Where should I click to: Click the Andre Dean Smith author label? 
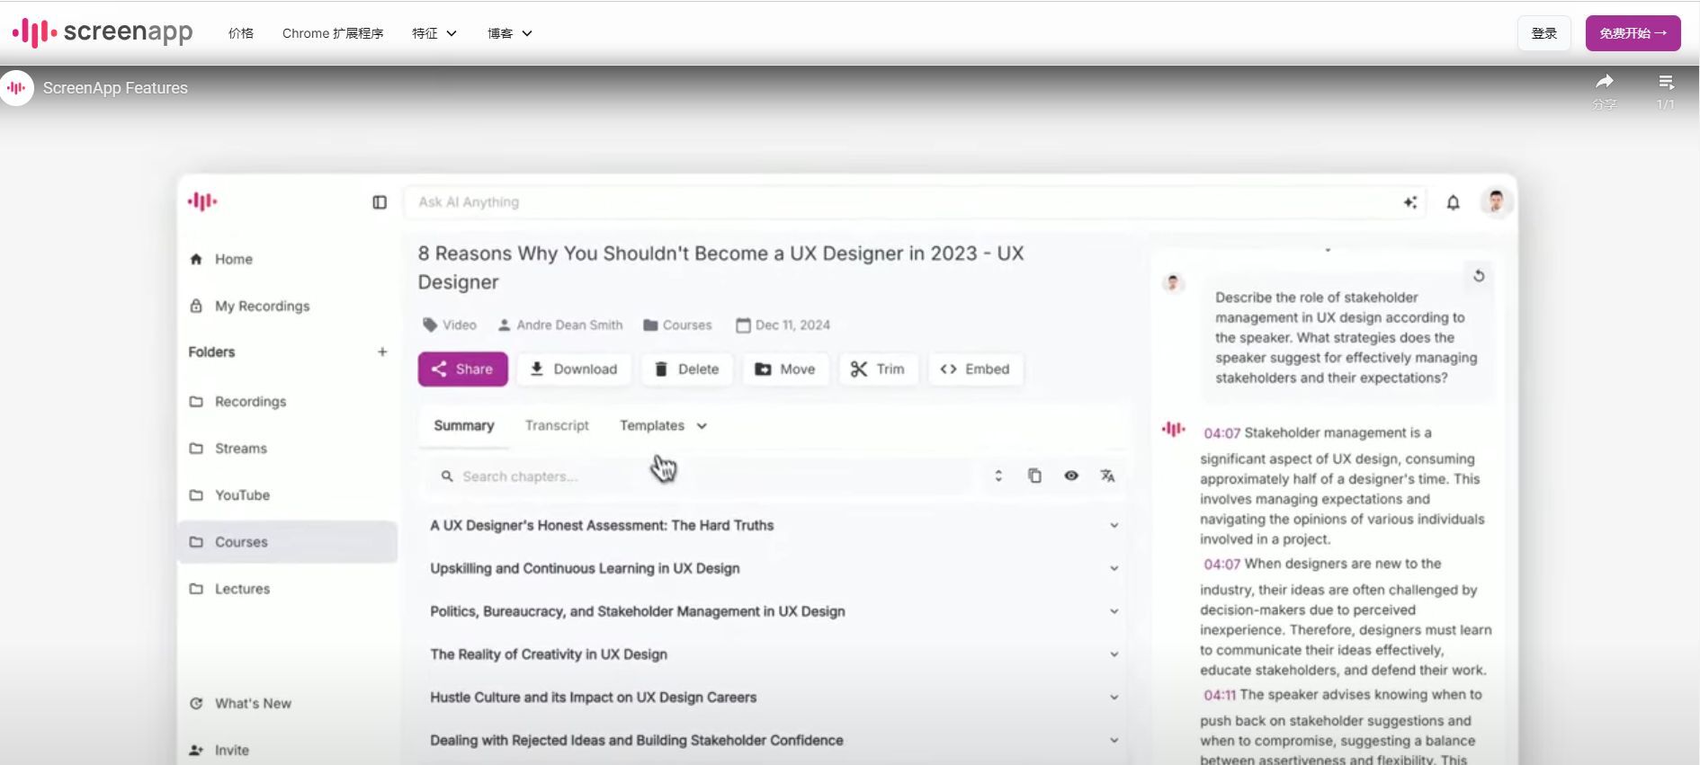(x=560, y=325)
